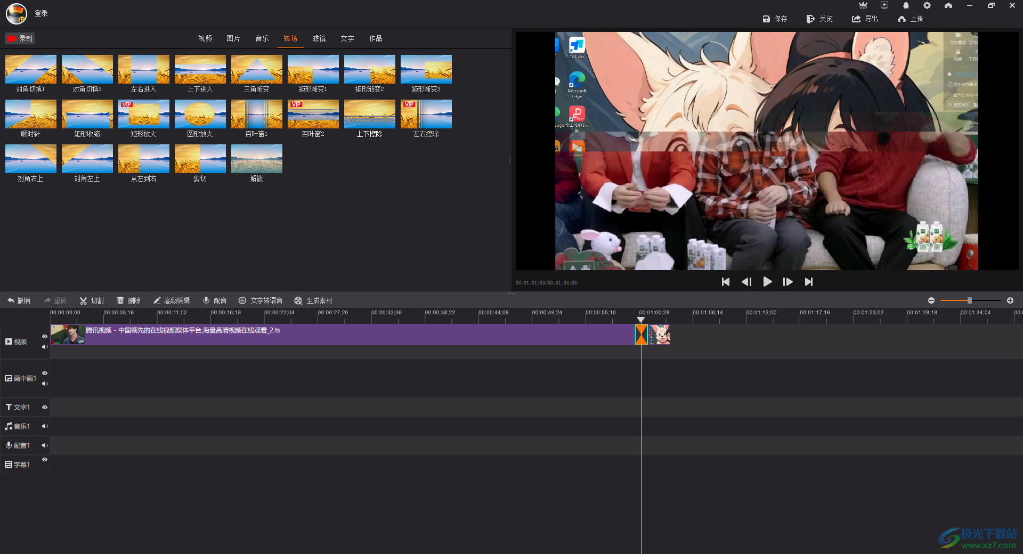Click 删除 trash delete tool
Viewport: 1023px width, 554px height.
click(128, 300)
